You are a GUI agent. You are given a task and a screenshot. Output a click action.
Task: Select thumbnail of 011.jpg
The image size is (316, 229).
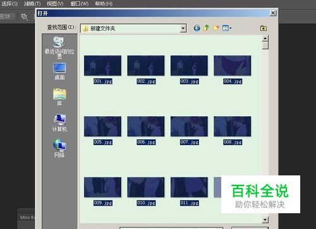click(x=189, y=187)
